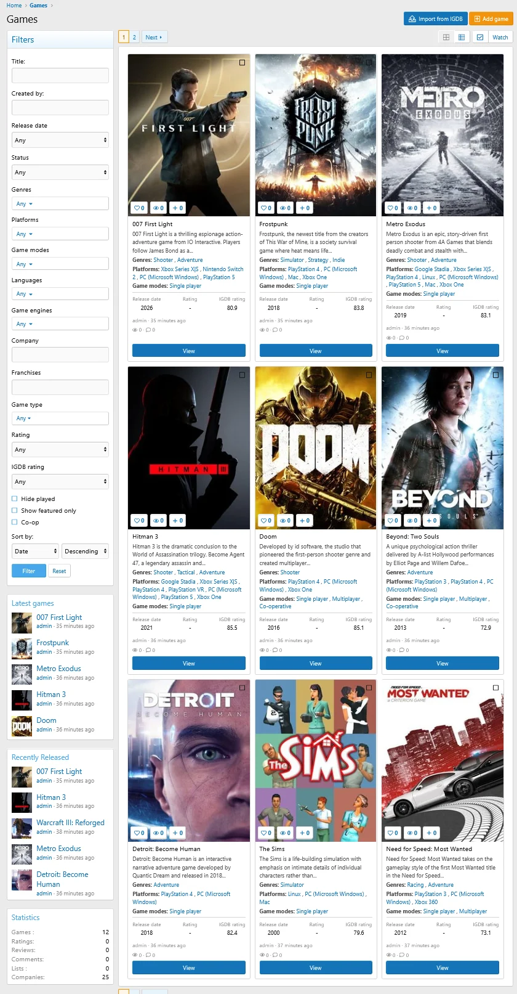Open the Status dropdown
Viewport: 517px width, 994px height.
[60, 172]
